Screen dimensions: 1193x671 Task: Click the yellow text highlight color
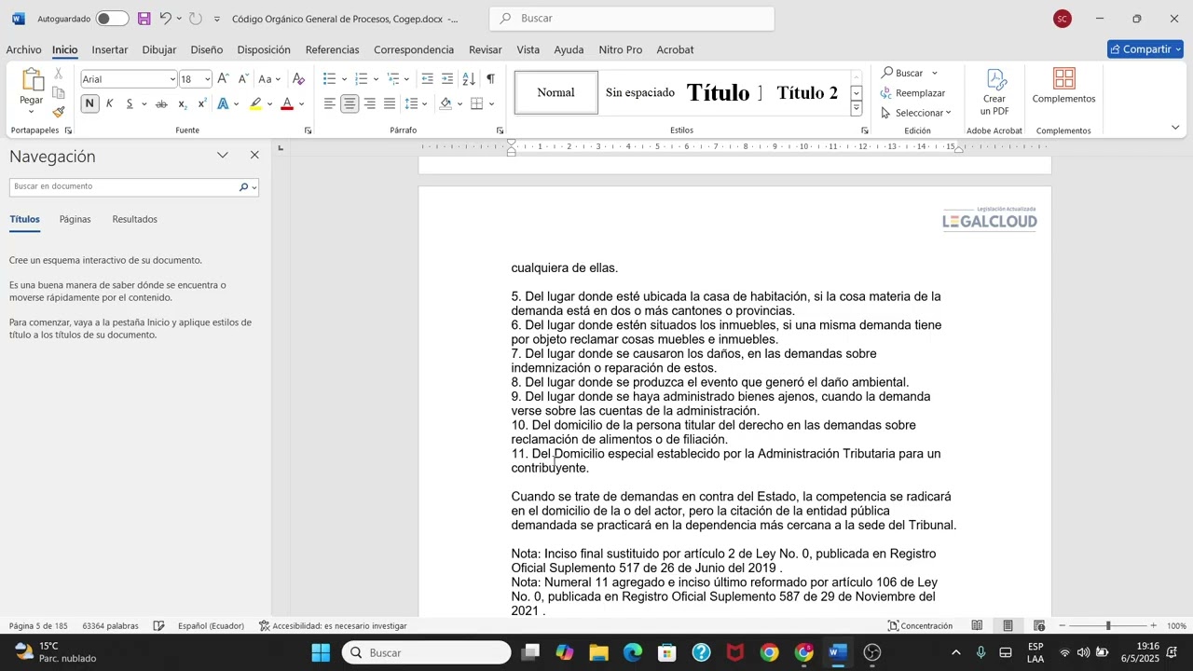[256, 103]
